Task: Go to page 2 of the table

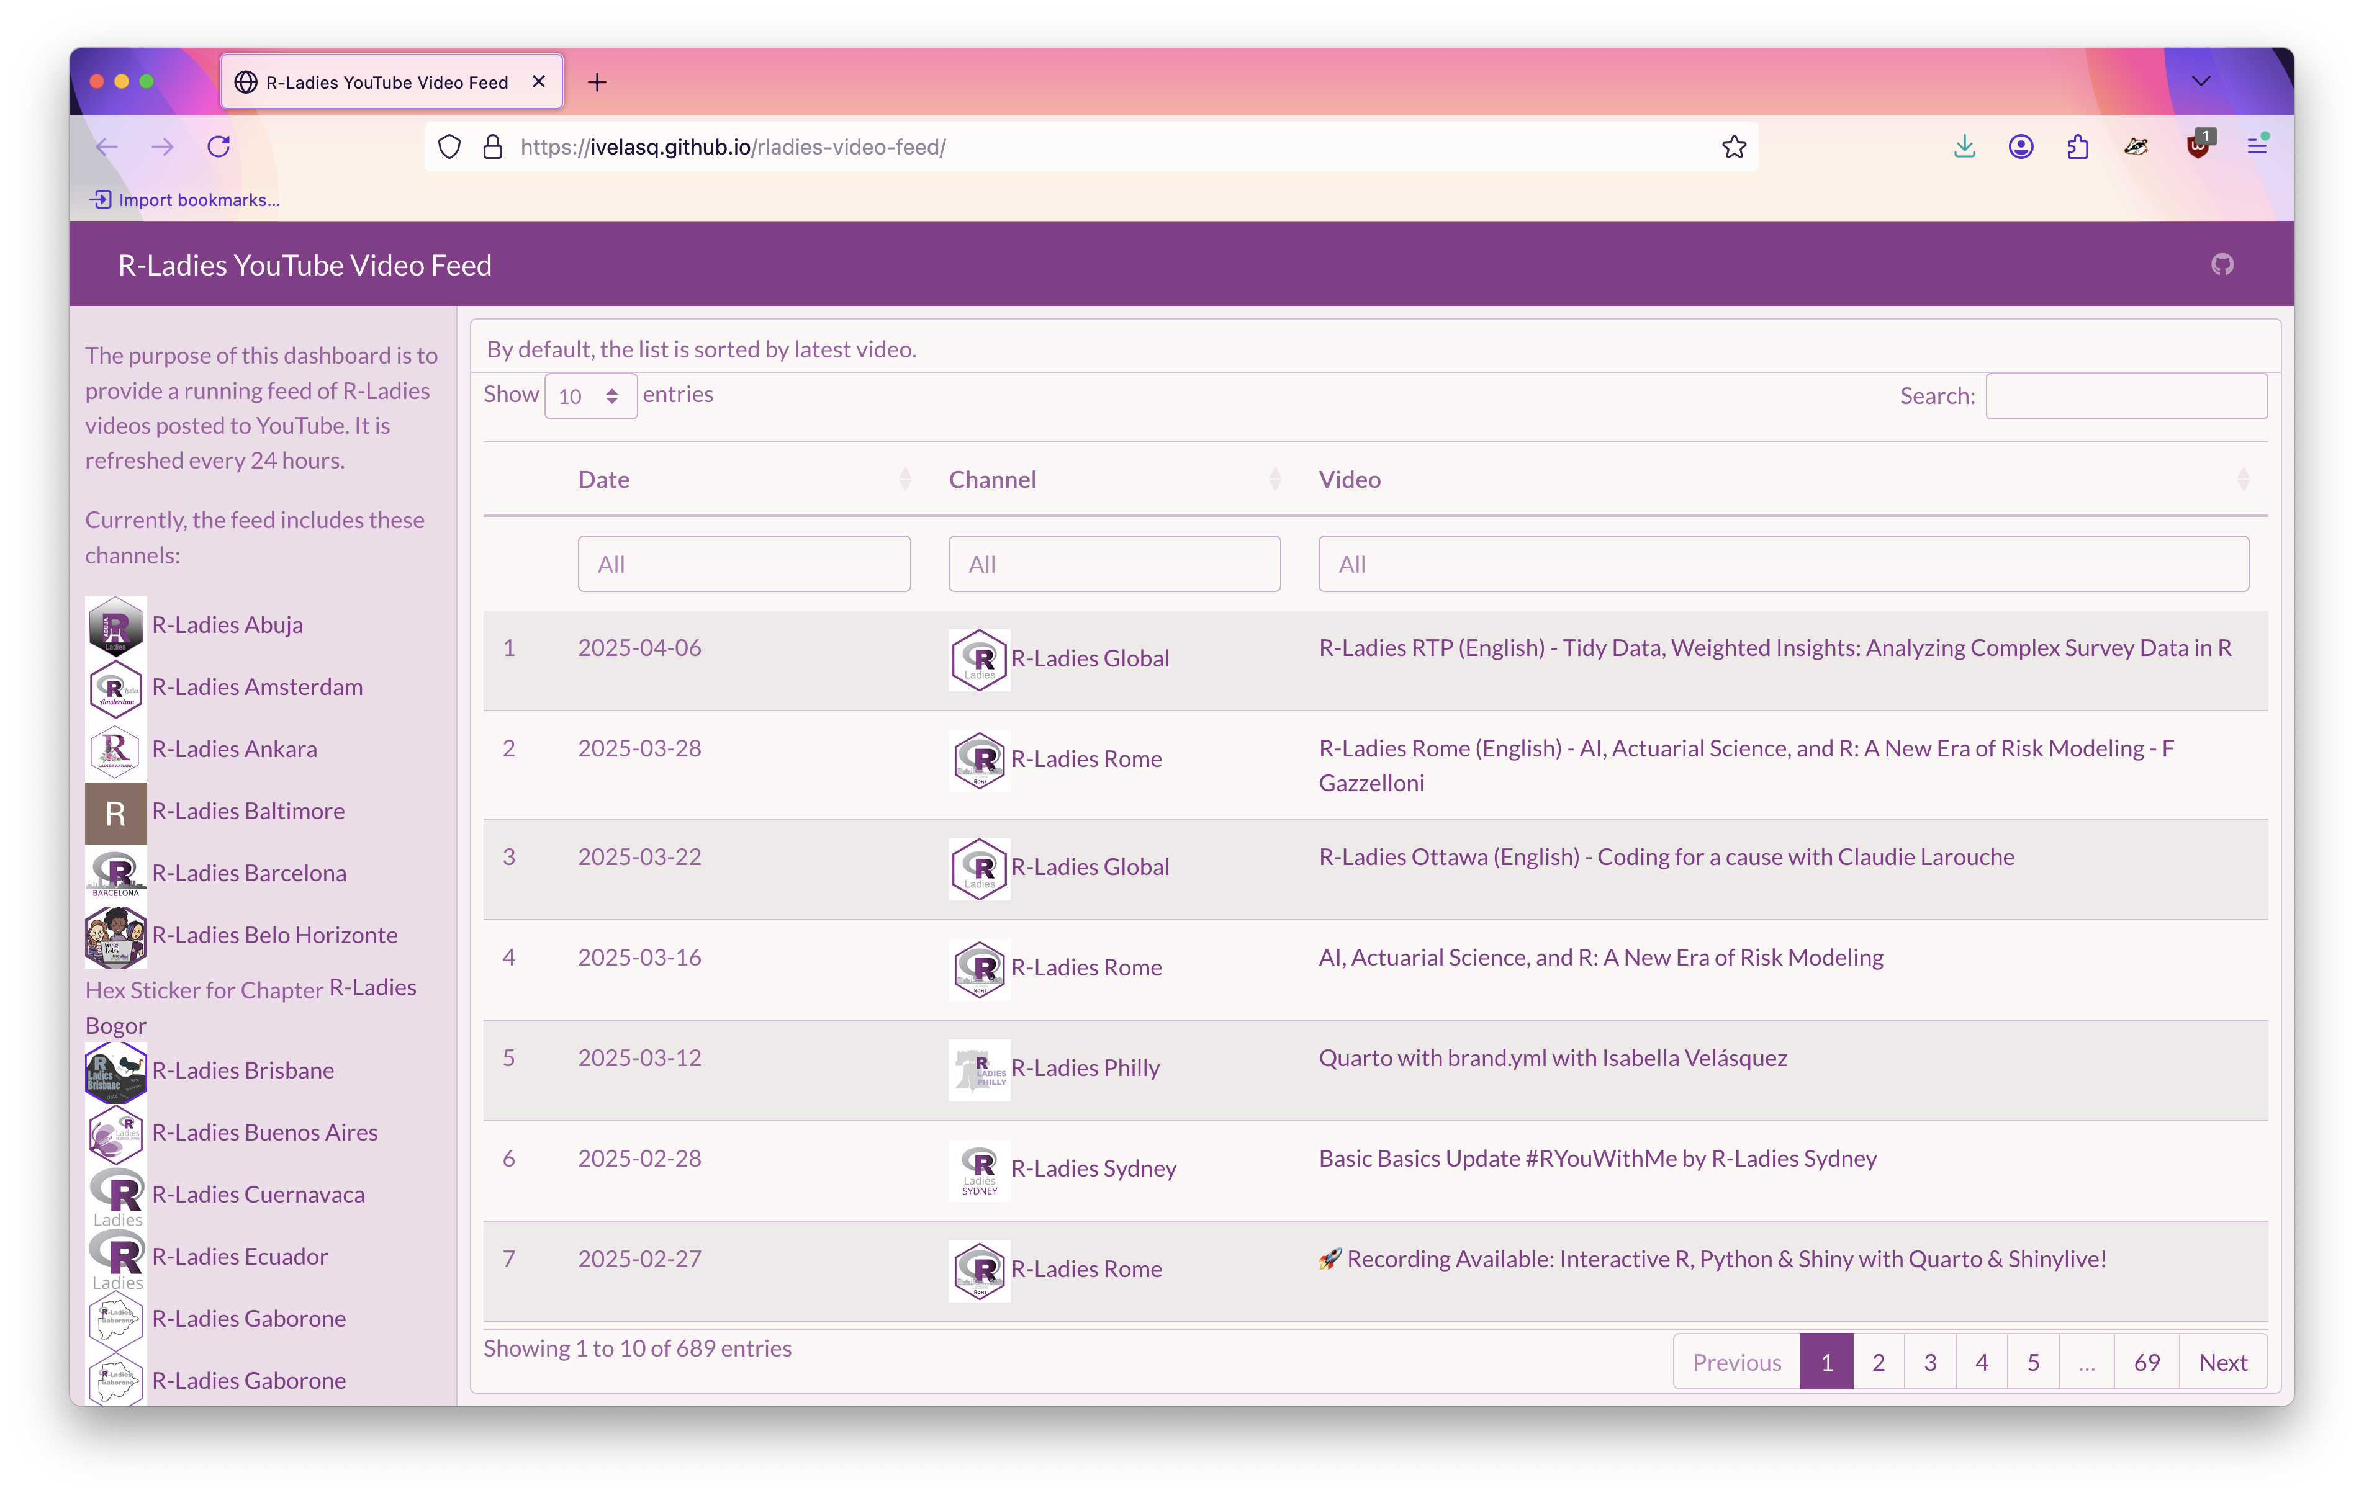Action: pos(1877,1361)
